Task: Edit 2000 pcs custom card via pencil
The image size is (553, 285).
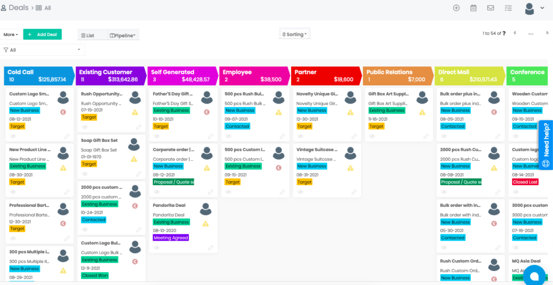Action: (139, 229)
